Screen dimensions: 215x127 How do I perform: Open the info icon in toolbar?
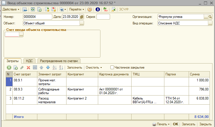click(x=98, y=9)
